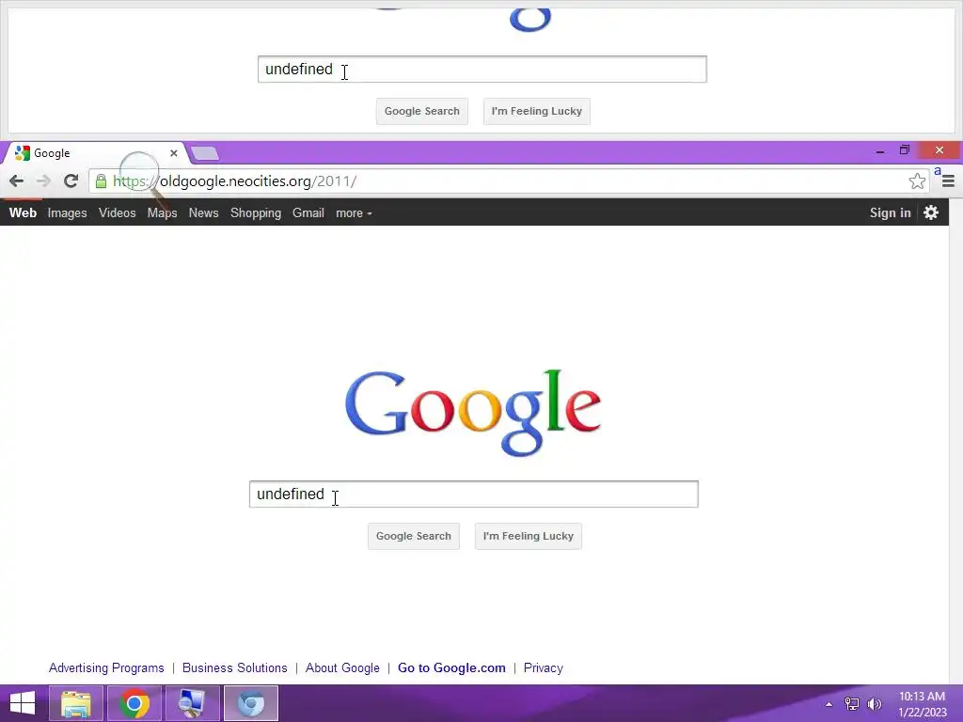Open File Explorer from the taskbar

click(76, 703)
